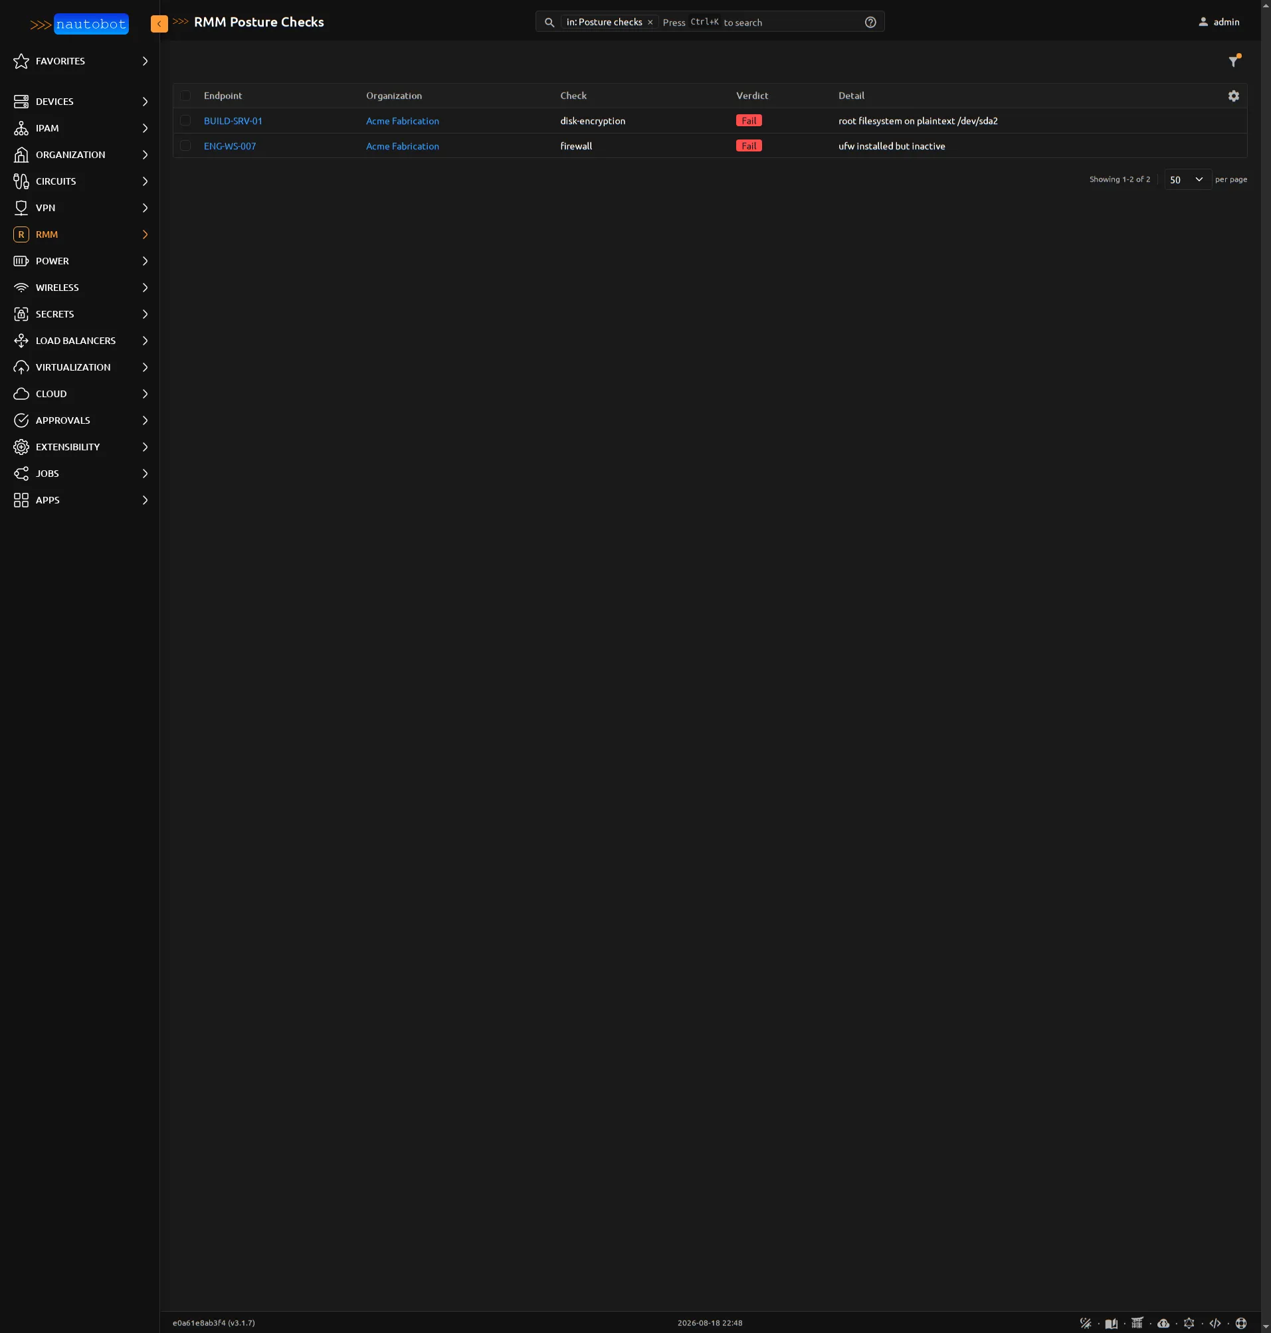Open the table column settings gear
Screen dimensions: 1271x1333
point(1234,96)
